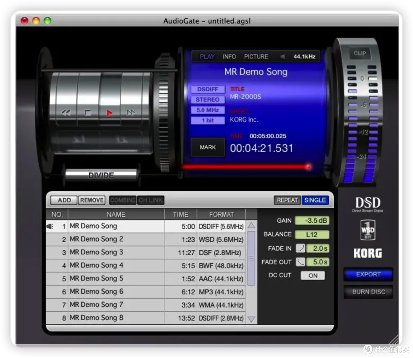Switch to the PICTURE display tab

tap(256, 57)
